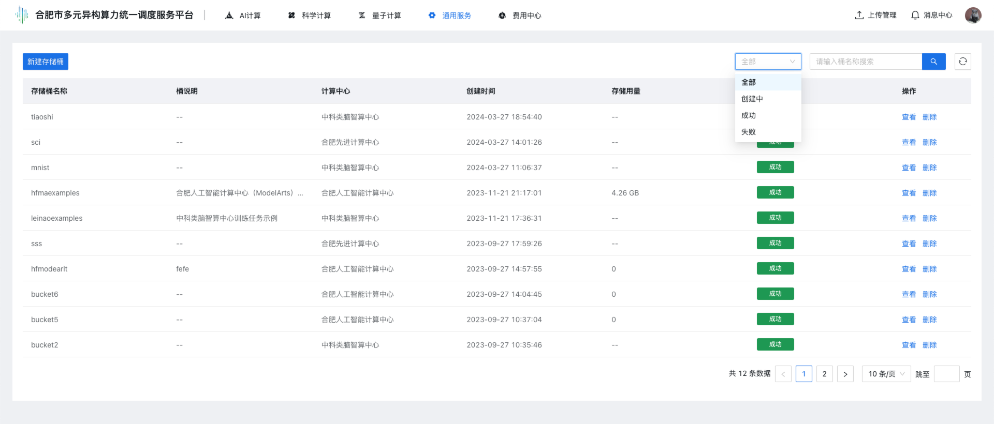Open the 10 条/页 page size selector

click(886, 374)
